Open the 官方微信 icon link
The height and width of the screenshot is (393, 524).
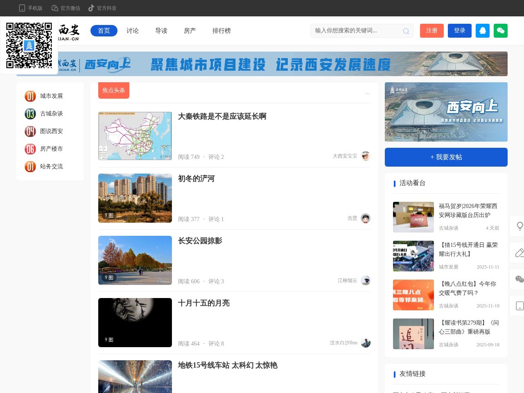pyautogui.click(x=55, y=8)
